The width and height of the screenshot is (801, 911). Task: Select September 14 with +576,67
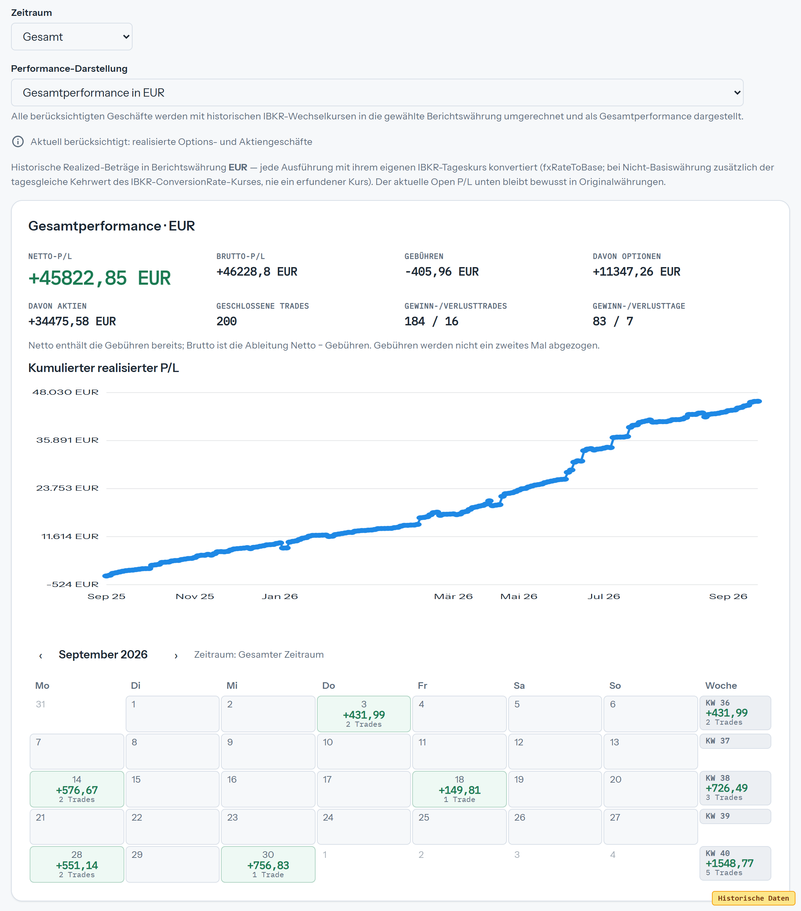(77, 789)
